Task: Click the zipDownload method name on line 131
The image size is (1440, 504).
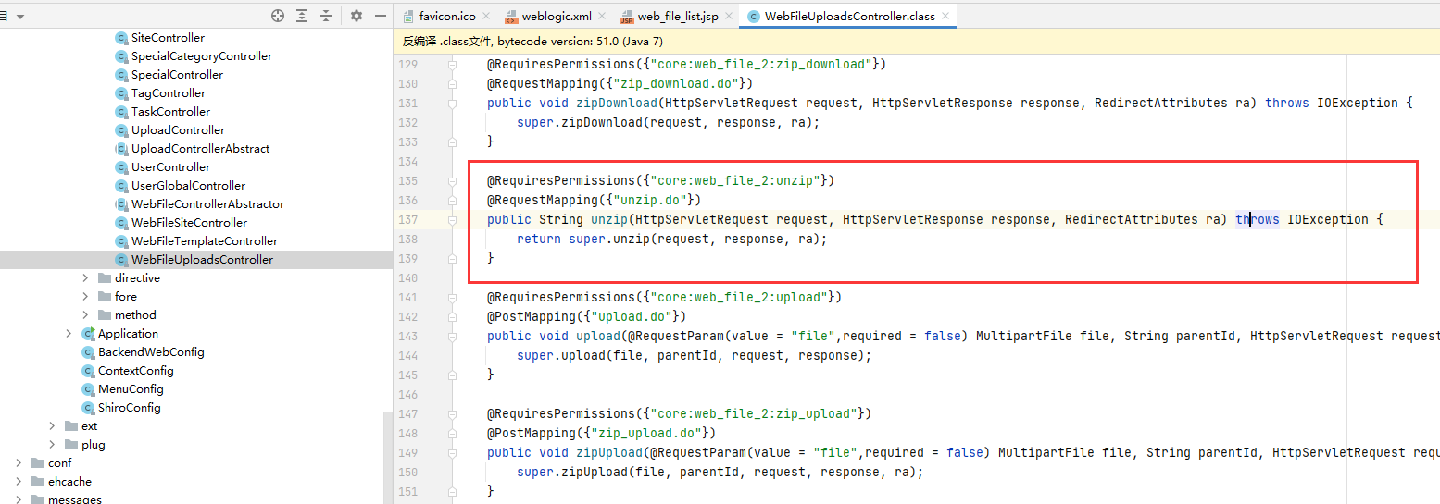Action: click(617, 104)
